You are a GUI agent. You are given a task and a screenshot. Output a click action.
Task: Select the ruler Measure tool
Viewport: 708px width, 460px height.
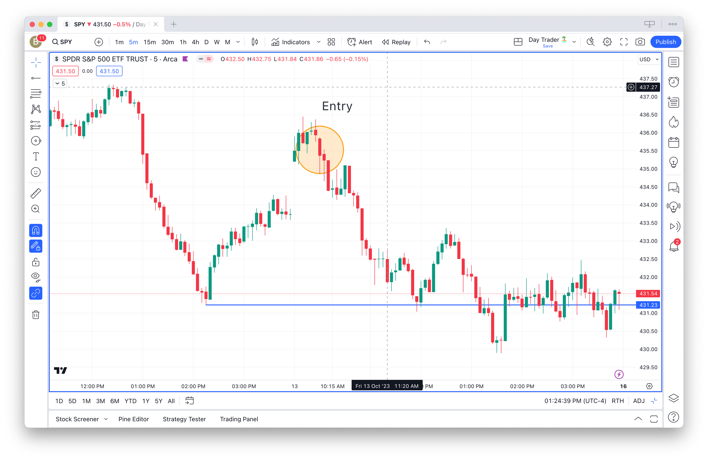click(x=36, y=193)
